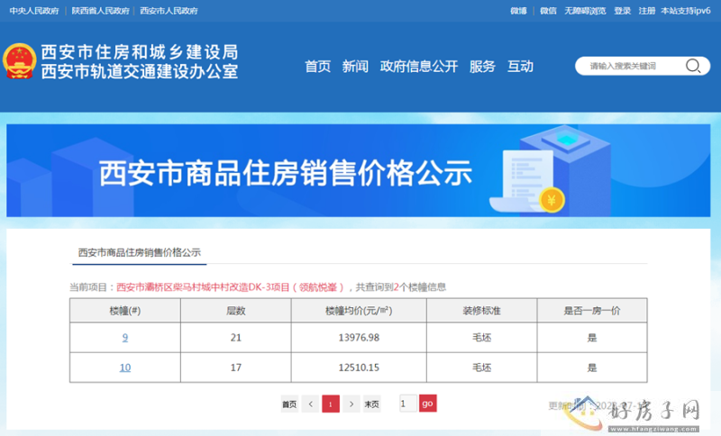
Task: Click the 楼幢均价(元/㎡) column header
Action: coord(359,311)
